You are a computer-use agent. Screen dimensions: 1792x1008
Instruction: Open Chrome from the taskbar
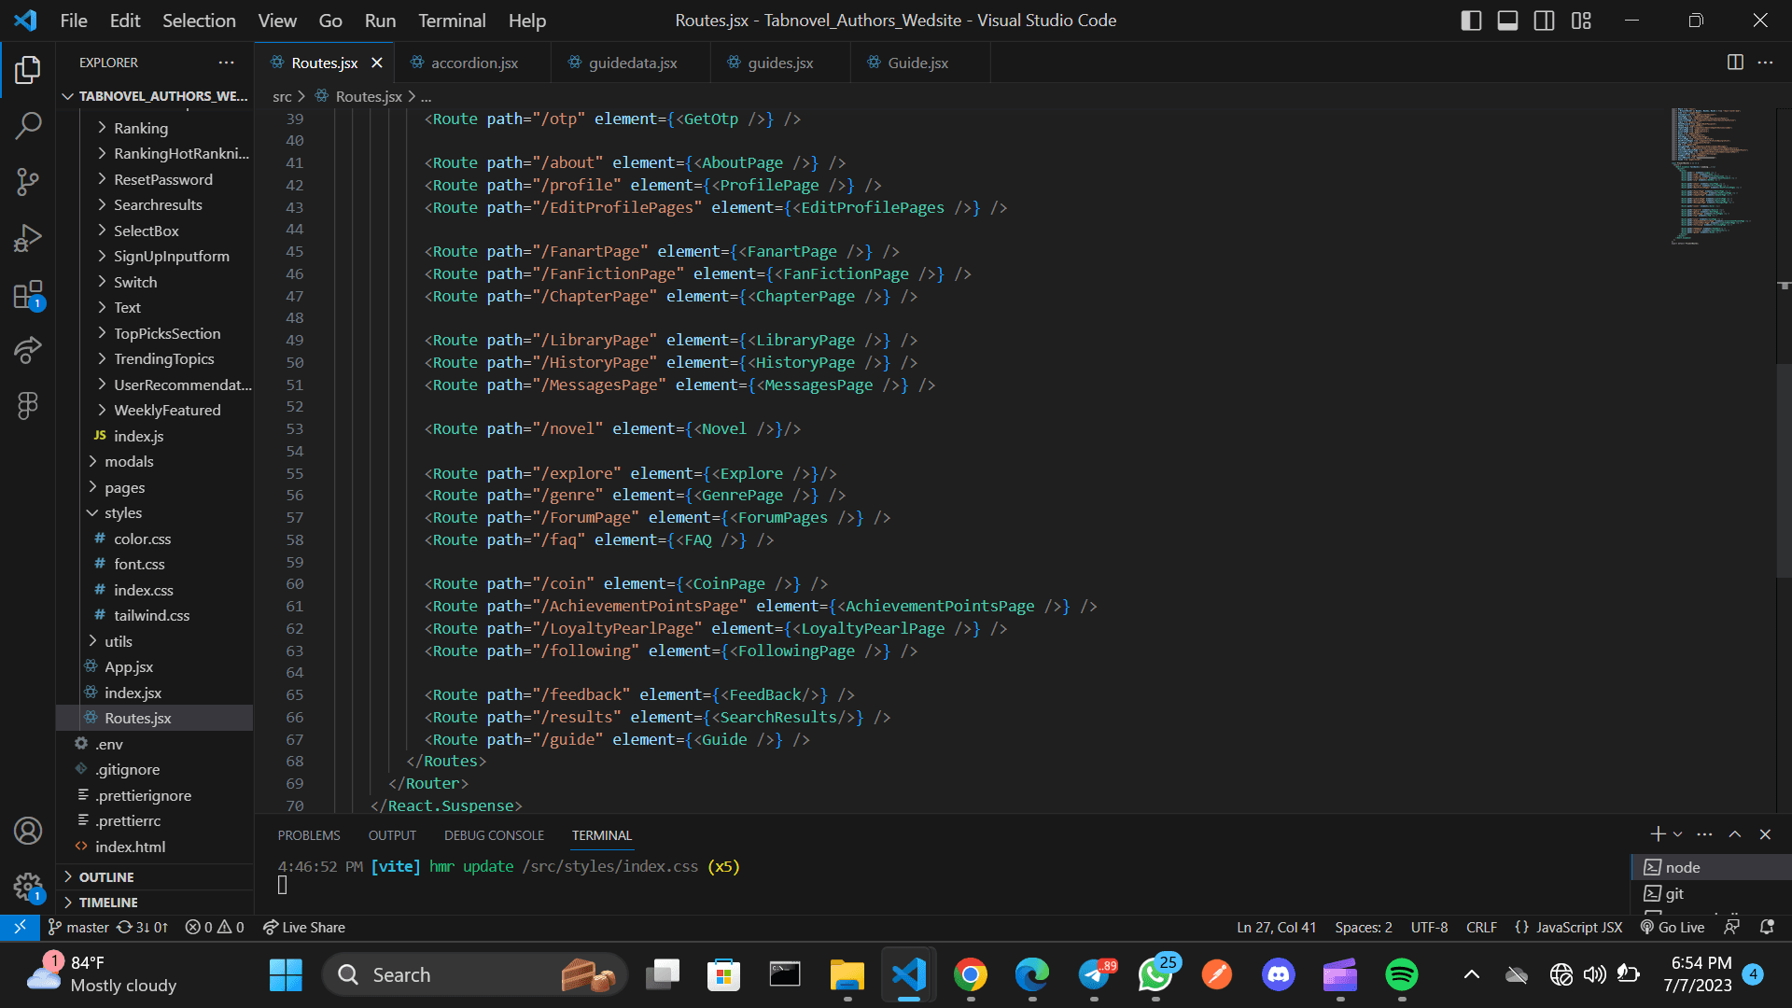pyautogui.click(x=971, y=974)
